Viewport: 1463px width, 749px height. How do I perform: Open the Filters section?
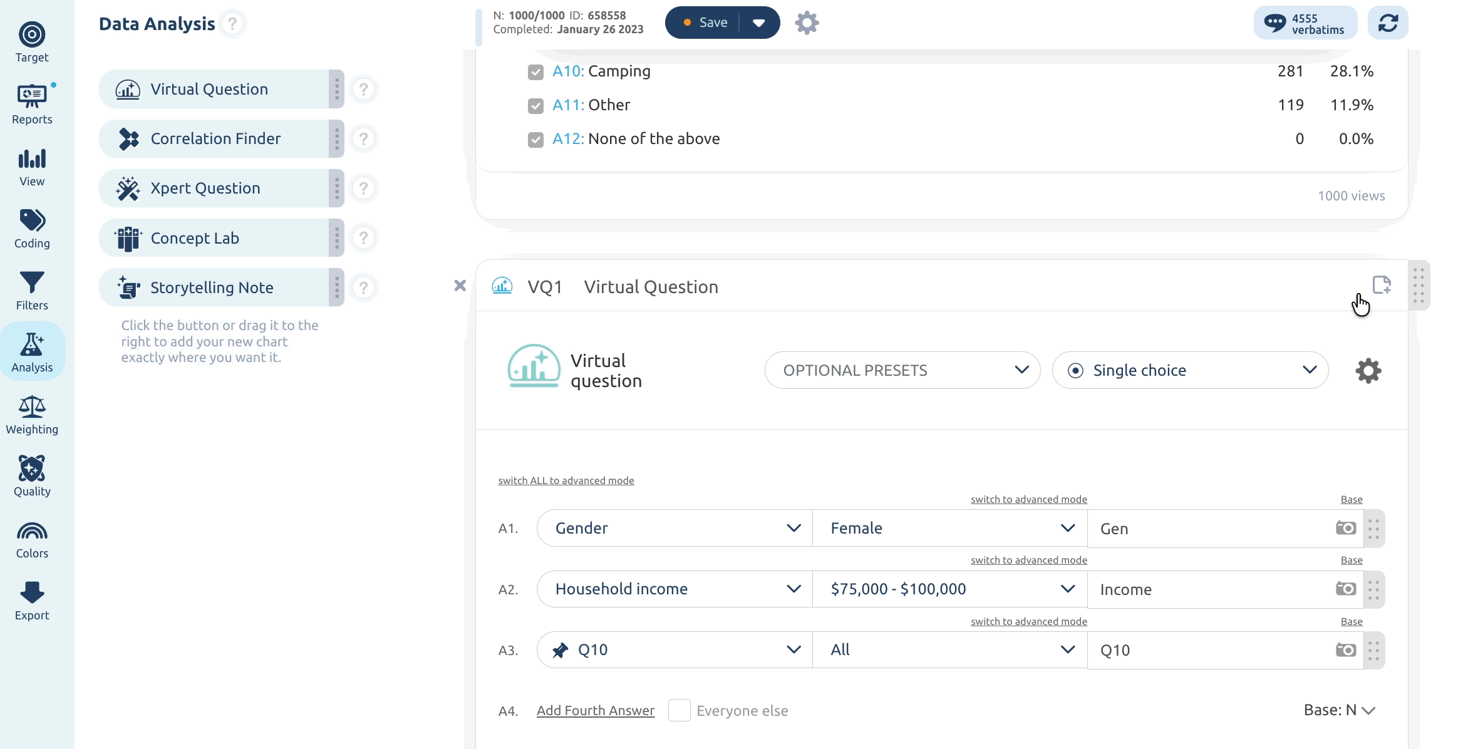[32, 291]
